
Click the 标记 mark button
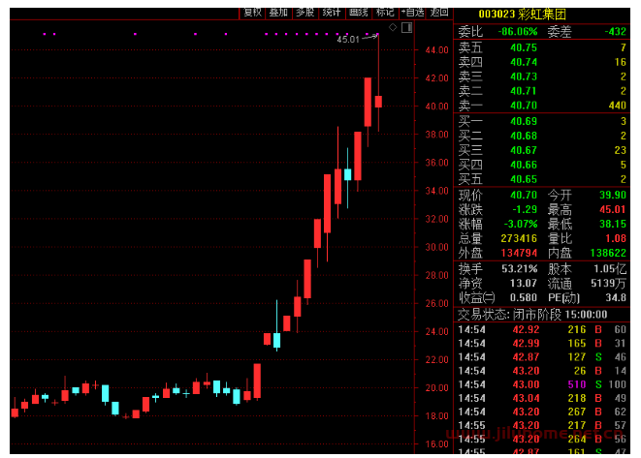385,13
